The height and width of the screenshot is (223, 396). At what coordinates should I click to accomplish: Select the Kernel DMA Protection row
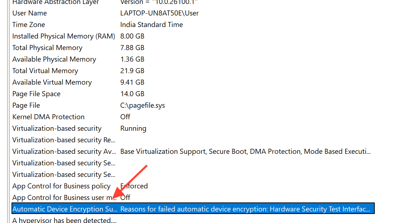coord(48,117)
